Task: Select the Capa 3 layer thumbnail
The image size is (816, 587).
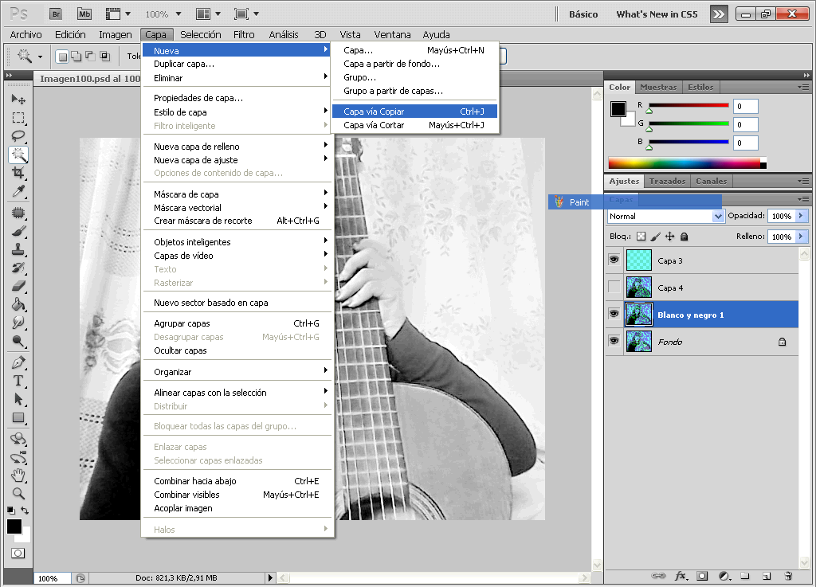Action: tap(638, 260)
